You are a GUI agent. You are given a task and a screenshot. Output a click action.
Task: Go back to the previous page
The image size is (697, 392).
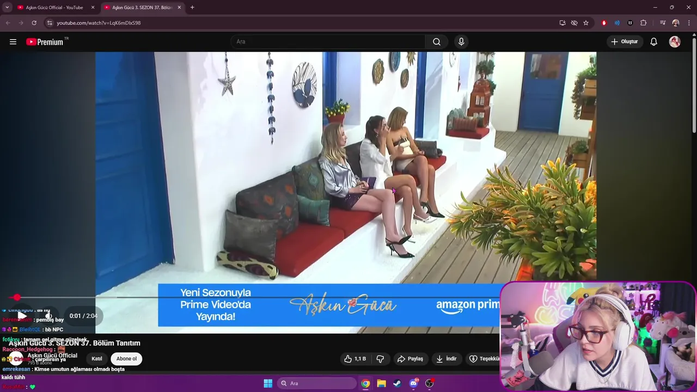(x=8, y=23)
